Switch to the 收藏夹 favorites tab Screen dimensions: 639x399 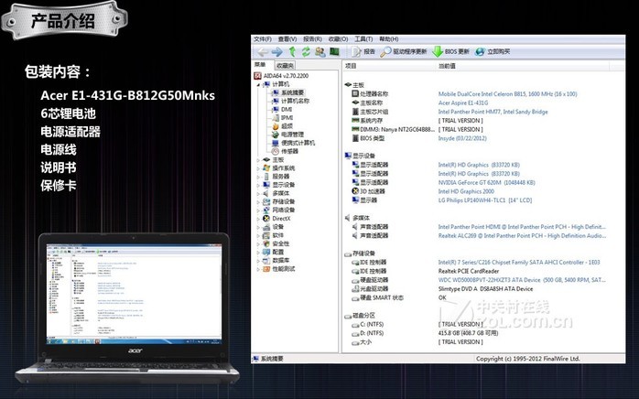tap(285, 66)
